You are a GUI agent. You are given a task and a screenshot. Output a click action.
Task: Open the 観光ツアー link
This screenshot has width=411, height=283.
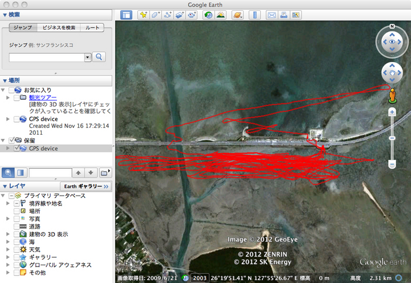(x=43, y=98)
